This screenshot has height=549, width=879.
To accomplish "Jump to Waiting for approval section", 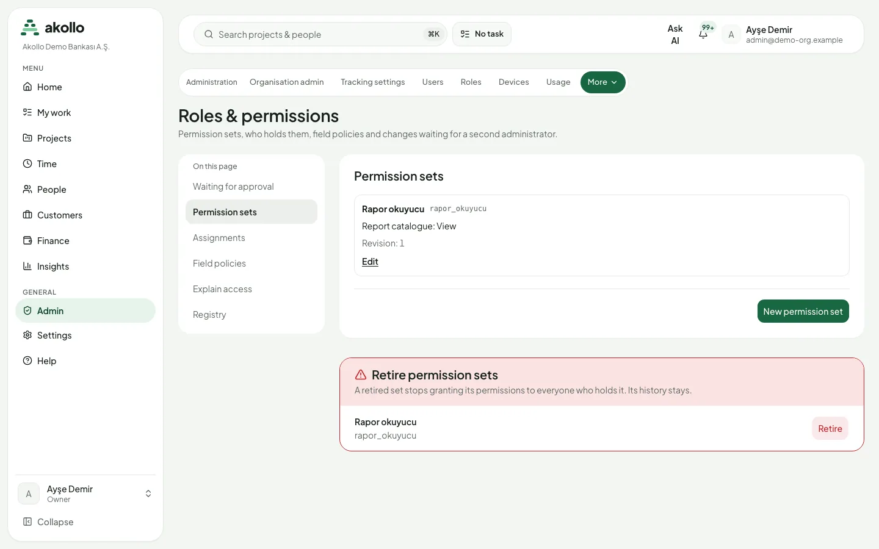I will (x=251, y=187).
